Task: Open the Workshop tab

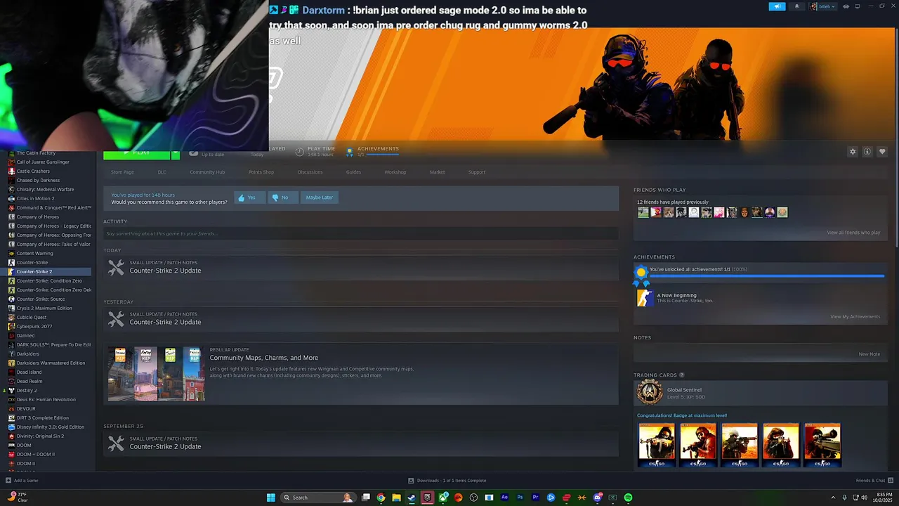Action: 395,172
